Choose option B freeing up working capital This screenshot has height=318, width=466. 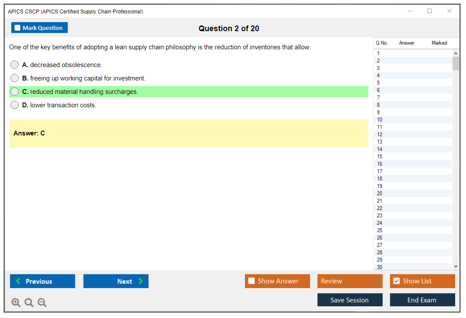pyautogui.click(x=15, y=78)
